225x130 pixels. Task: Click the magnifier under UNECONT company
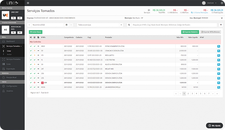click(x=13, y=18)
